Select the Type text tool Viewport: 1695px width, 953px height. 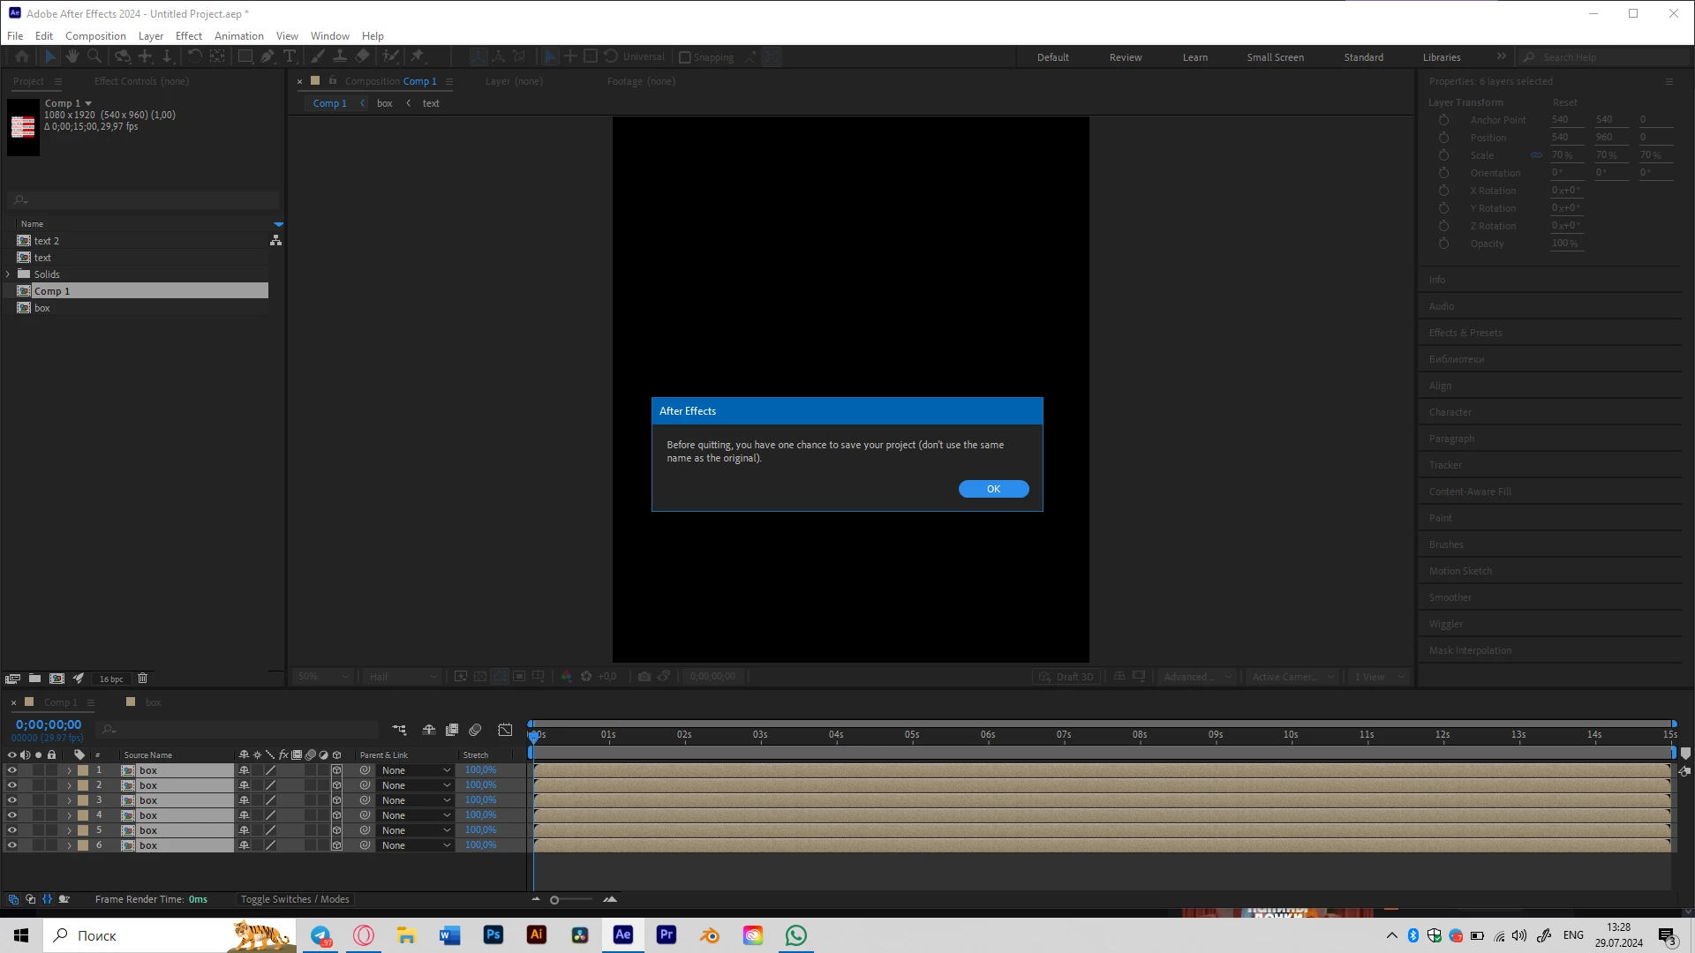[x=290, y=56]
